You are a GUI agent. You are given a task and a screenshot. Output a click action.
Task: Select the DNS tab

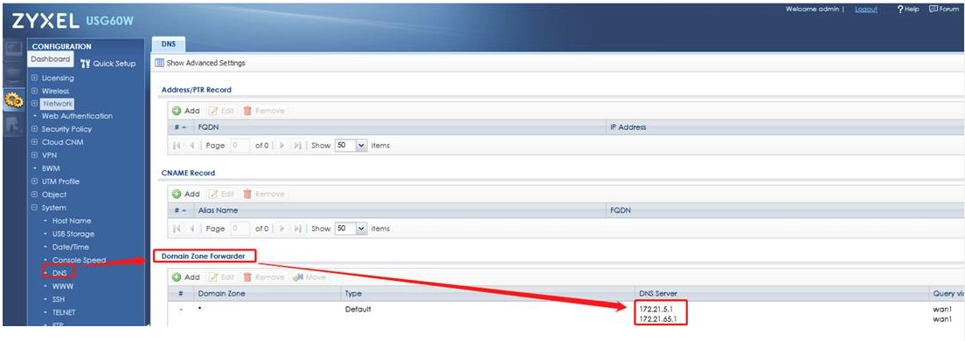click(x=168, y=44)
